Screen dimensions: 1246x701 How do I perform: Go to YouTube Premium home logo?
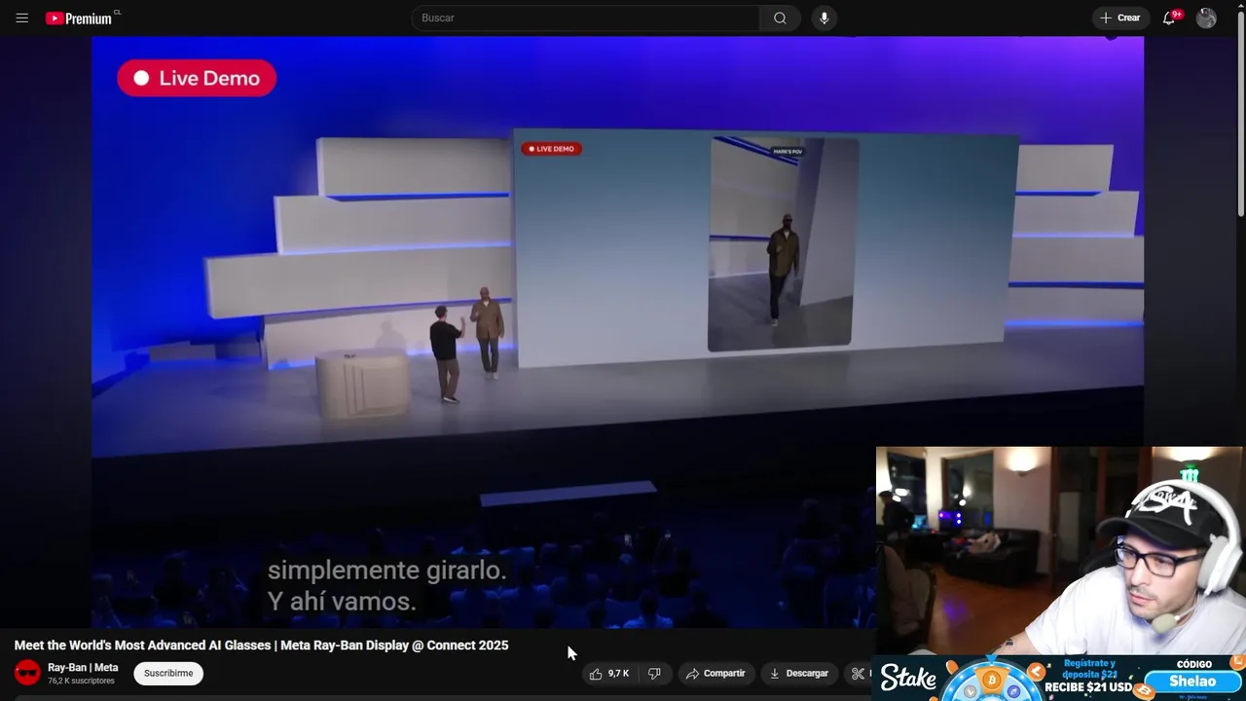click(79, 18)
